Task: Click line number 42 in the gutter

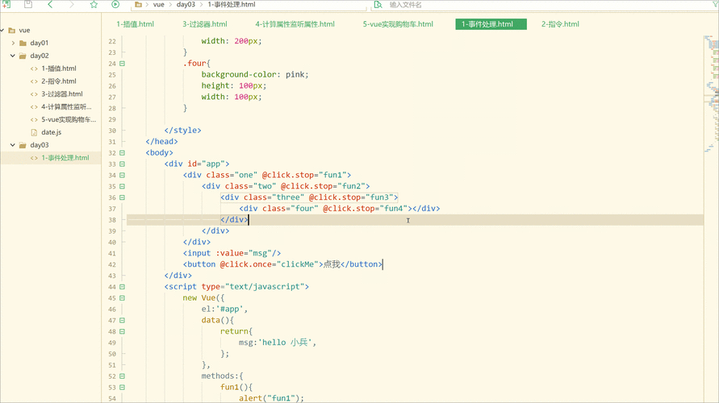Action: pos(112,264)
